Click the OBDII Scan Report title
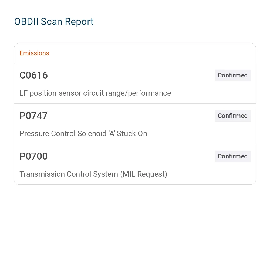The image size is (270, 270). [54, 22]
